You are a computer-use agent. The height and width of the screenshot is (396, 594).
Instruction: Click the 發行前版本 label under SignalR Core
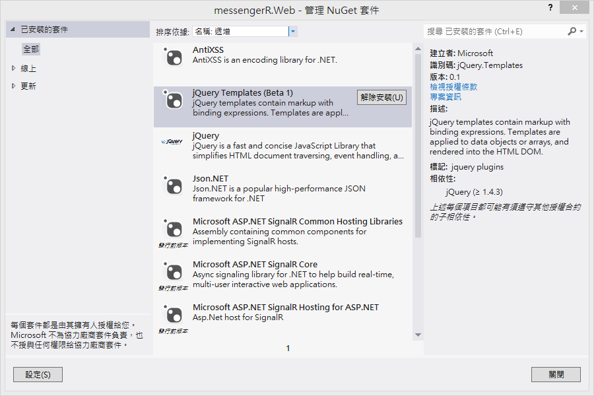[173, 288]
